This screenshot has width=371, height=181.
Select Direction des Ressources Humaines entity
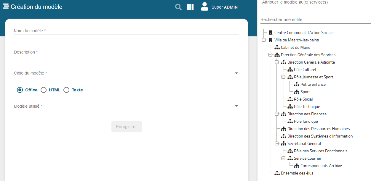[x=318, y=129]
